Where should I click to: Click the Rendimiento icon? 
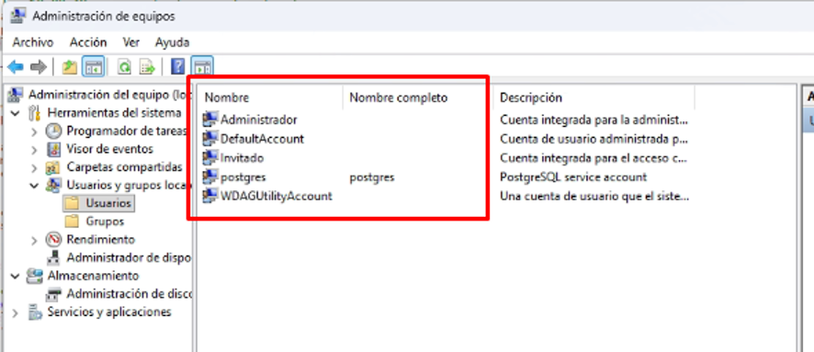[x=54, y=239]
